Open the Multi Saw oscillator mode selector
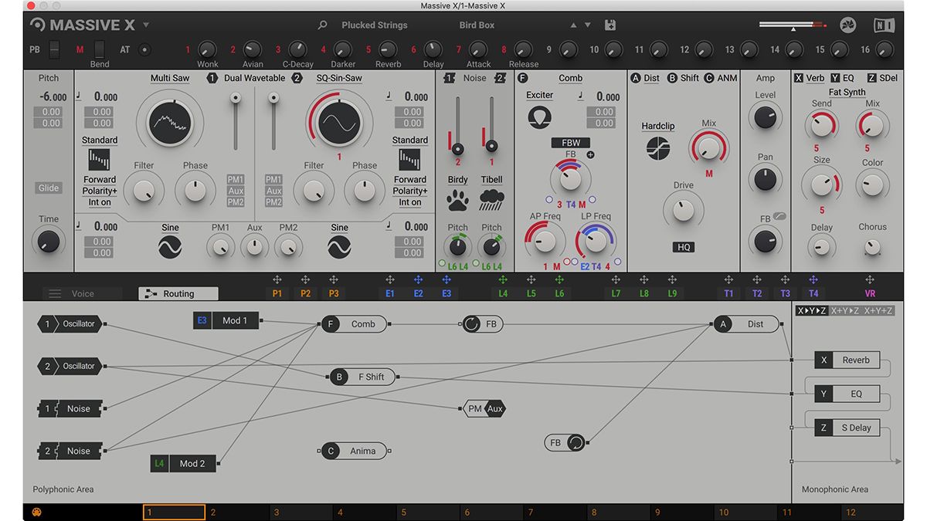The height and width of the screenshot is (521, 927). pyautogui.click(x=169, y=78)
